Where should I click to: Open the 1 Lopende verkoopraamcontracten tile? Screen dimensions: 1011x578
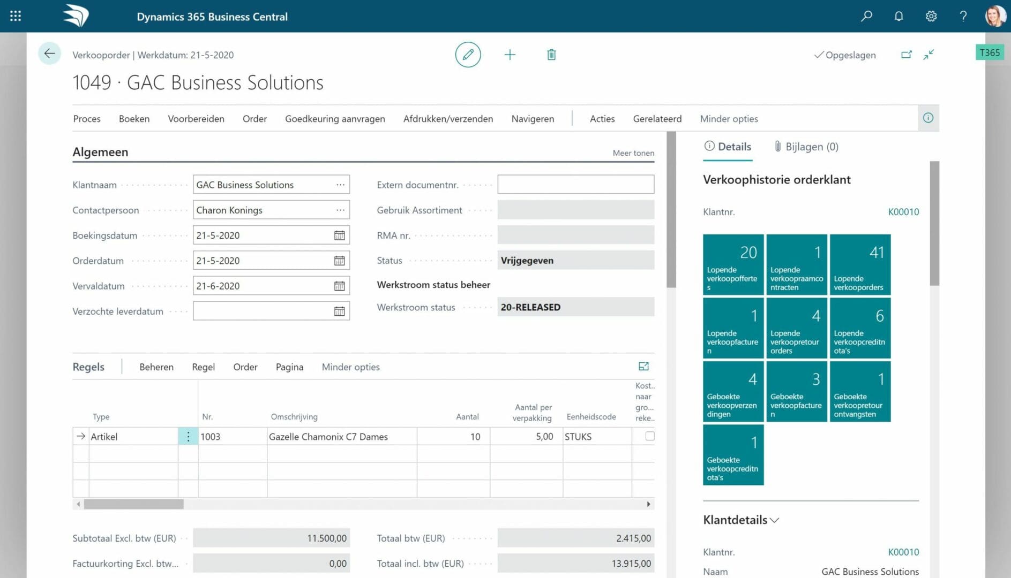click(x=797, y=265)
